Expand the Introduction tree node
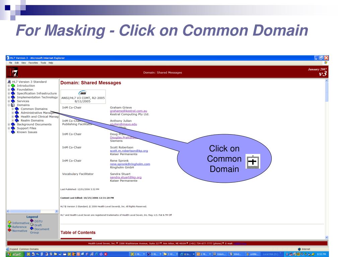This screenshot has width=343, height=257. point(9,86)
